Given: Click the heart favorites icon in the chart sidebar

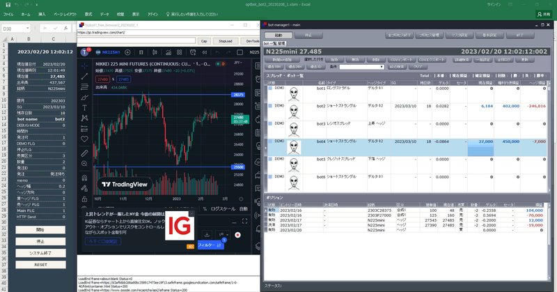Looking at the screenshot, I should click(84, 139).
